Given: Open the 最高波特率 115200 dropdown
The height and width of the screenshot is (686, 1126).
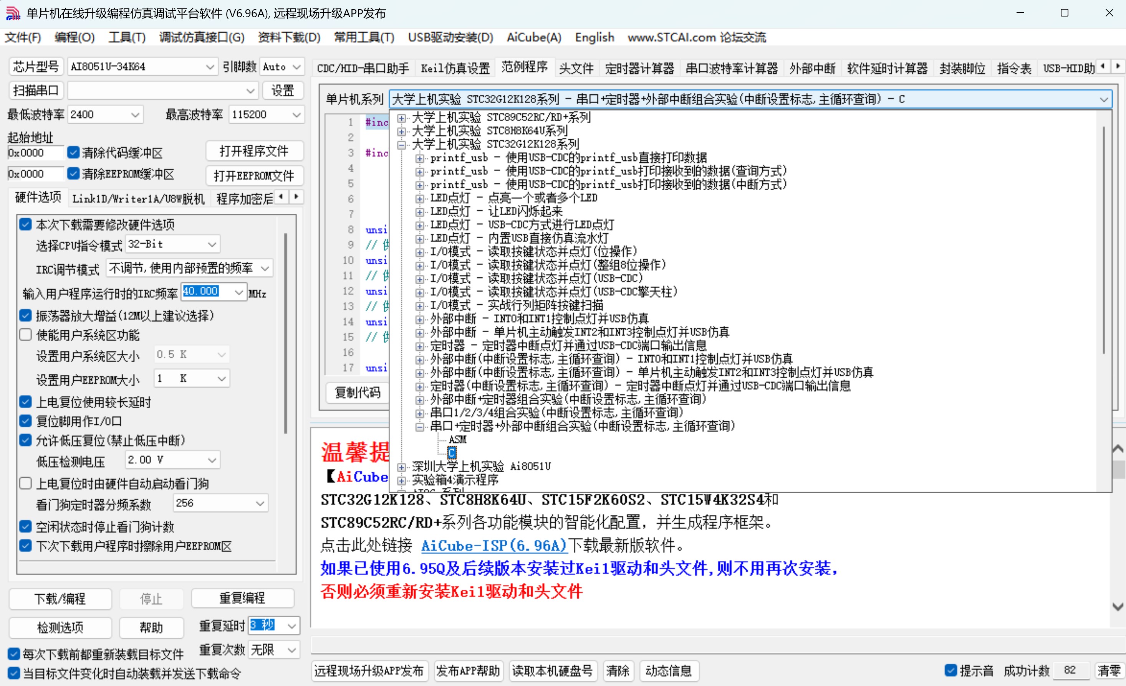Looking at the screenshot, I should (x=267, y=114).
